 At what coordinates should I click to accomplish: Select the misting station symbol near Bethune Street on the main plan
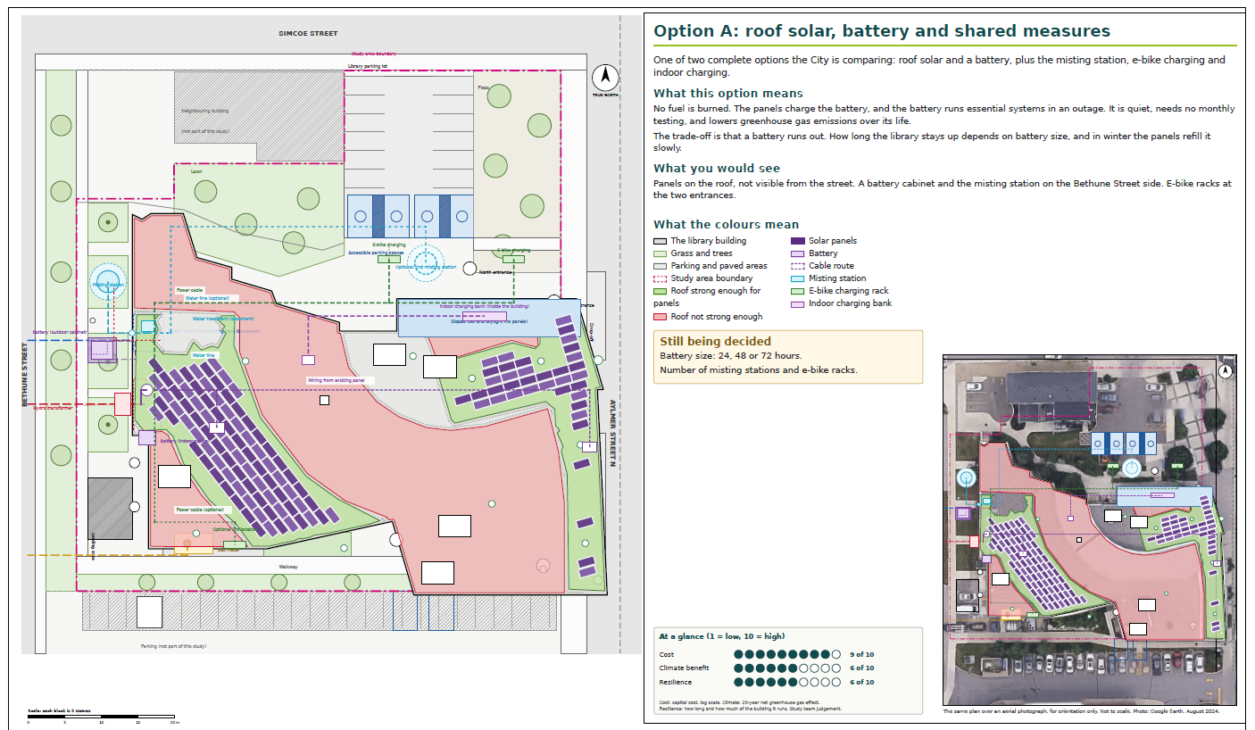click(x=109, y=284)
